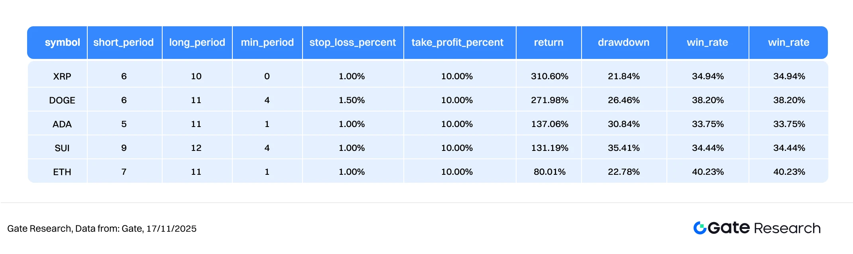Click SUI's 35.41% drawdown value
853x254 pixels.
coord(623,148)
